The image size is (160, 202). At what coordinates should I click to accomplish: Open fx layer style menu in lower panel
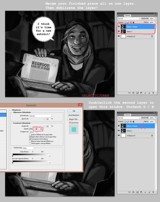pyautogui.click(x=134, y=192)
